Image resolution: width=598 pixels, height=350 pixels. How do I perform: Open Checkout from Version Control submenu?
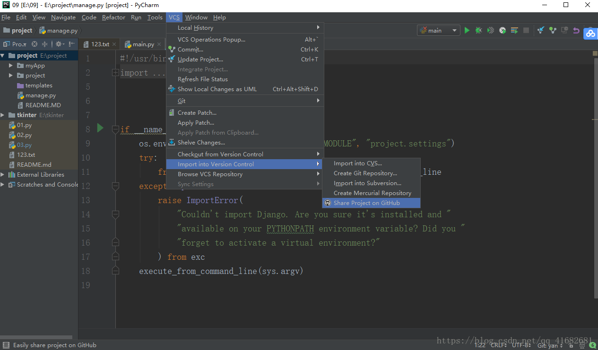coord(245,154)
